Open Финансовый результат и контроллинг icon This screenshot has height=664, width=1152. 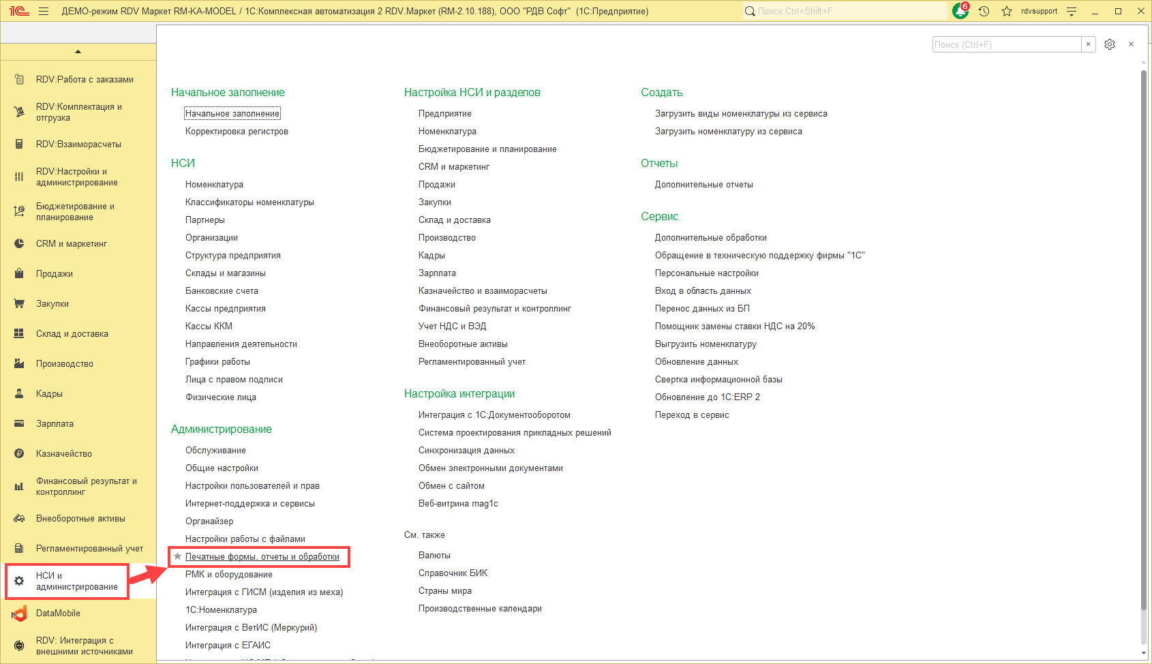19,487
